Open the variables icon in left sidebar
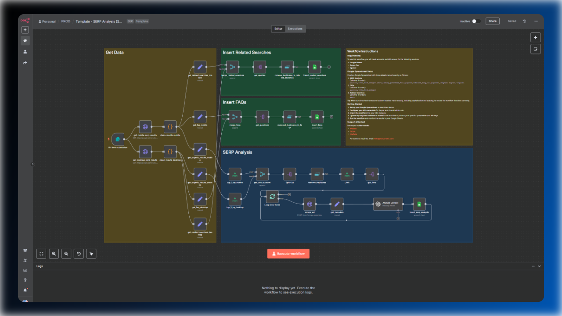562x316 pixels. click(x=25, y=260)
